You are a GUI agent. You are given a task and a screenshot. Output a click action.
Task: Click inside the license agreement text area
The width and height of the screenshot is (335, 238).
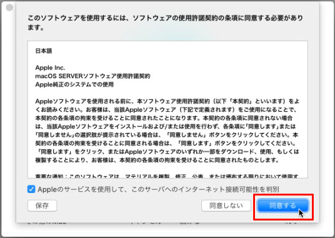point(167,109)
